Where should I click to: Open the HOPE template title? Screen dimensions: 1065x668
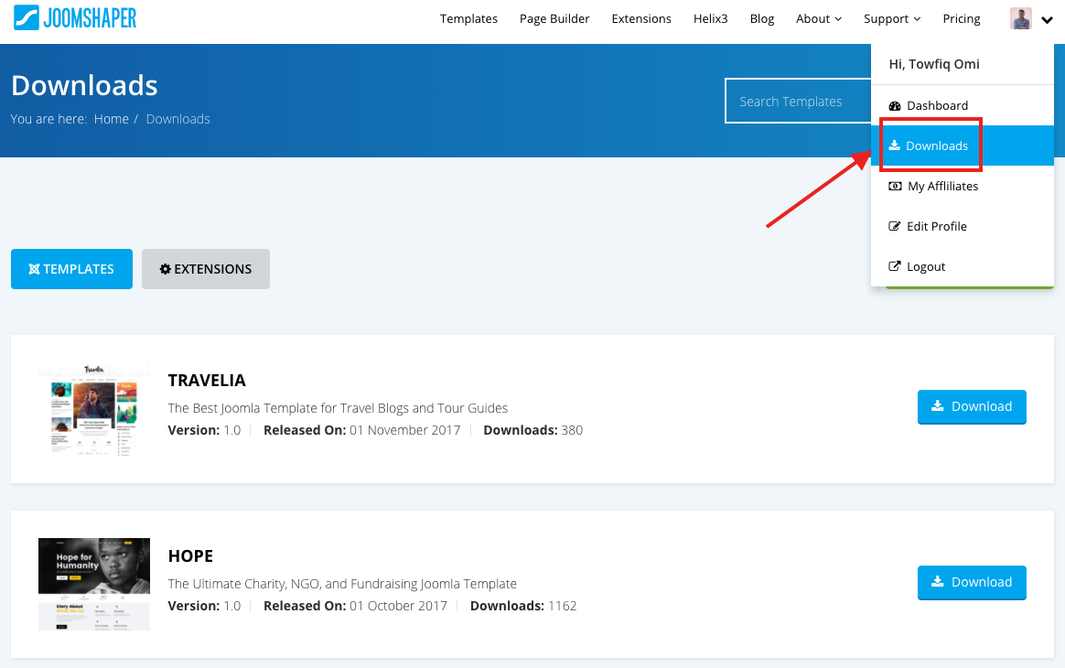pyautogui.click(x=190, y=555)
